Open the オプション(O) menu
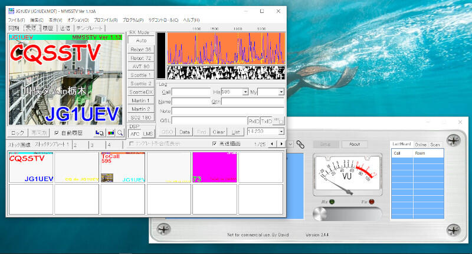The width and height of the screenshot is (472, 254). click(x=78, y=20)
